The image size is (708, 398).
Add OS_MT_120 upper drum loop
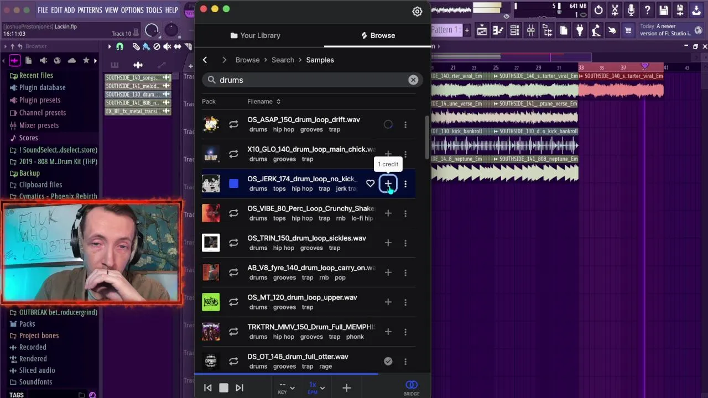click(388, 302)
